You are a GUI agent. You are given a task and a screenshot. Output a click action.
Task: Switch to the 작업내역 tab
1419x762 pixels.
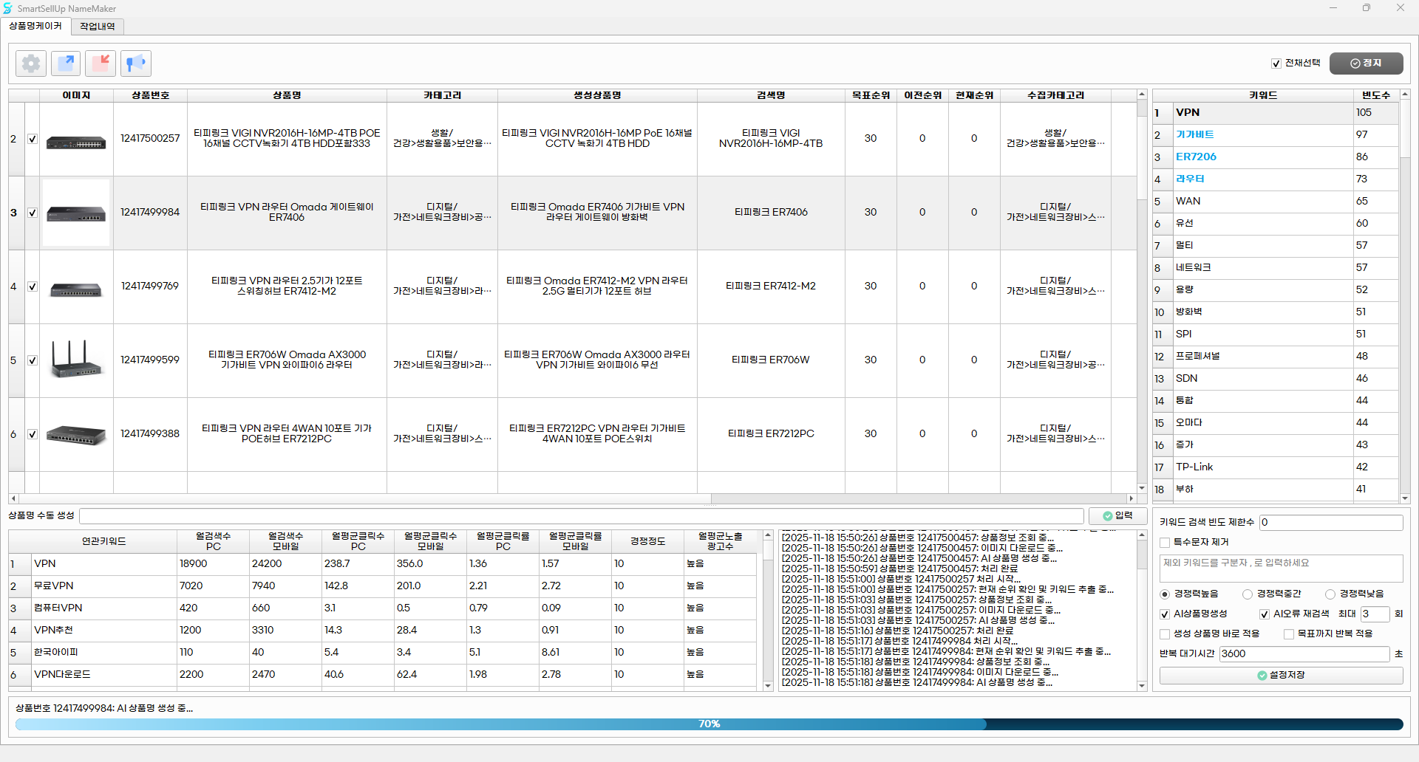pos(98,27)
